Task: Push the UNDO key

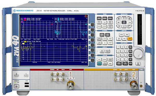Action: click(x=127, y=35)
